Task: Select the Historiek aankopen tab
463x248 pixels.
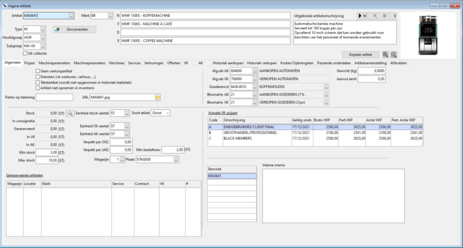Action: click(x=228, y=63)
